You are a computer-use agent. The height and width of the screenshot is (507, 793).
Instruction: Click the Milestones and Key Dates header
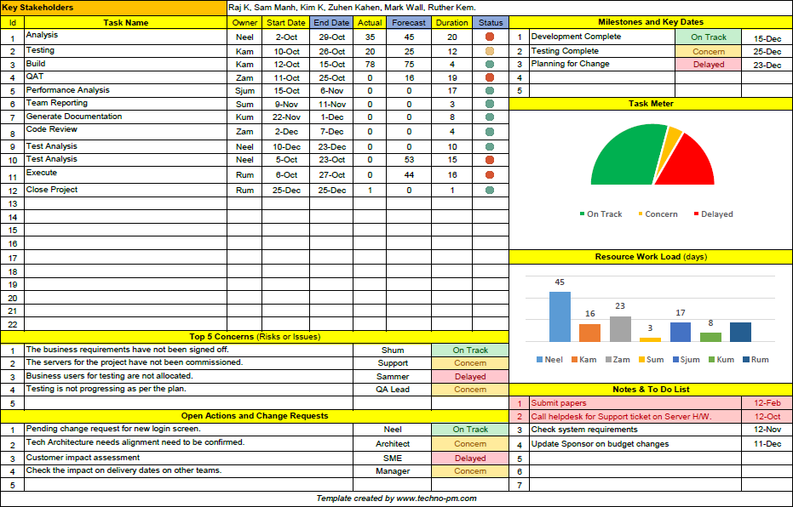[651, 22]
